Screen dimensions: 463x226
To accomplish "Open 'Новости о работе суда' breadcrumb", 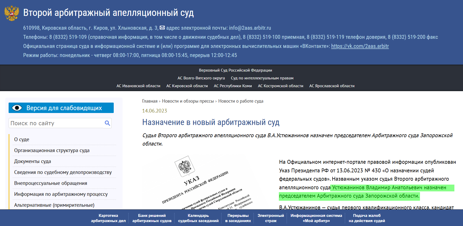I will pyautogui.click(x=241, y=101).
